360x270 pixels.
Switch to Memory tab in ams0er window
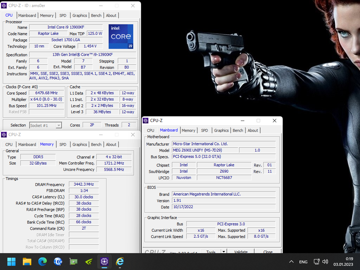click(x=47, y=15)
